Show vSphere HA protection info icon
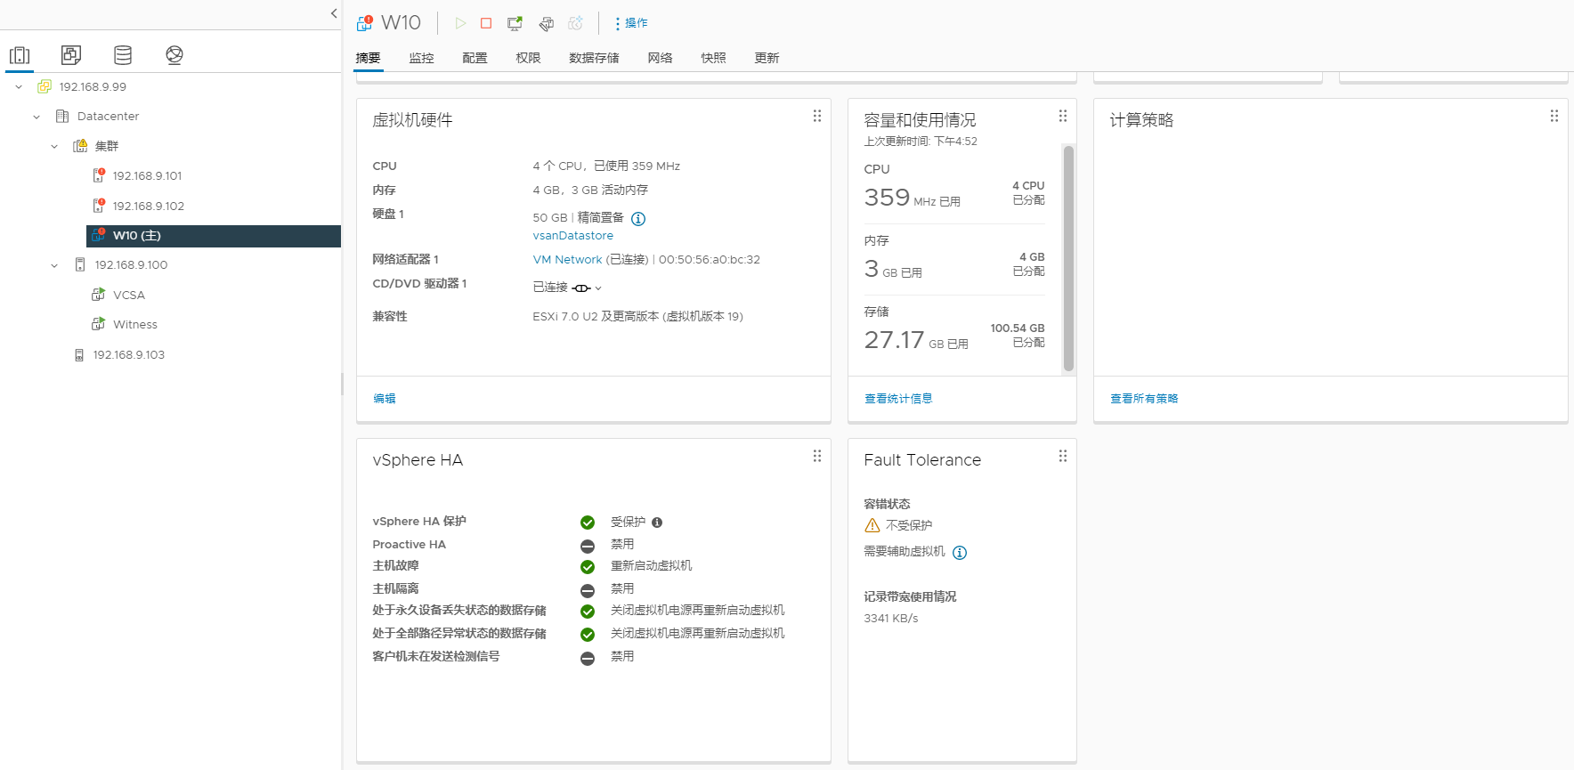The image size is (1574, 770). tap(657, 523)
